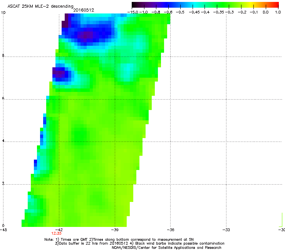This screenshot has width=285, height=250.
Task: Select colorbar label 0.0
Action: coord(266,12)
